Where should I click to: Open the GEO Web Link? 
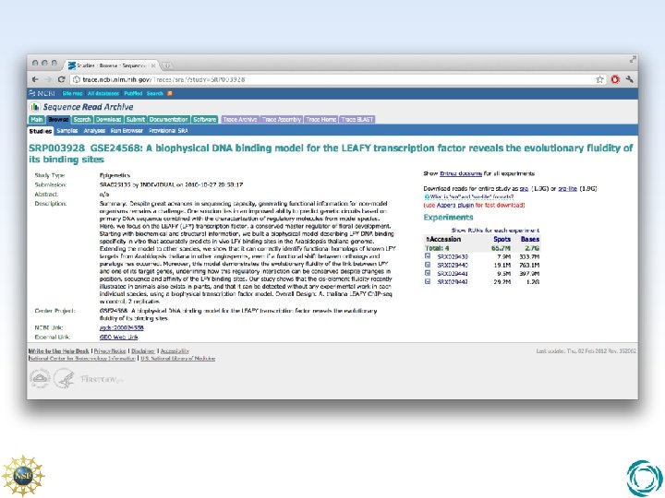pos(119,338)
